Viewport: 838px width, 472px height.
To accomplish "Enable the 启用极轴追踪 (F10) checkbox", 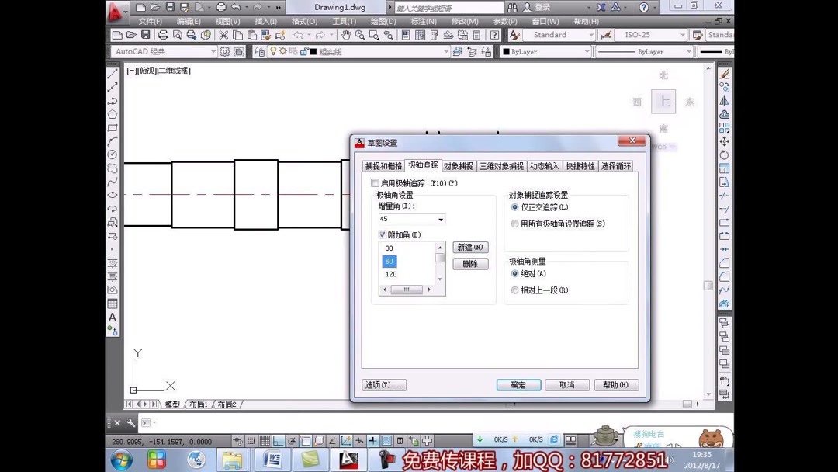I will coord(376,182).
